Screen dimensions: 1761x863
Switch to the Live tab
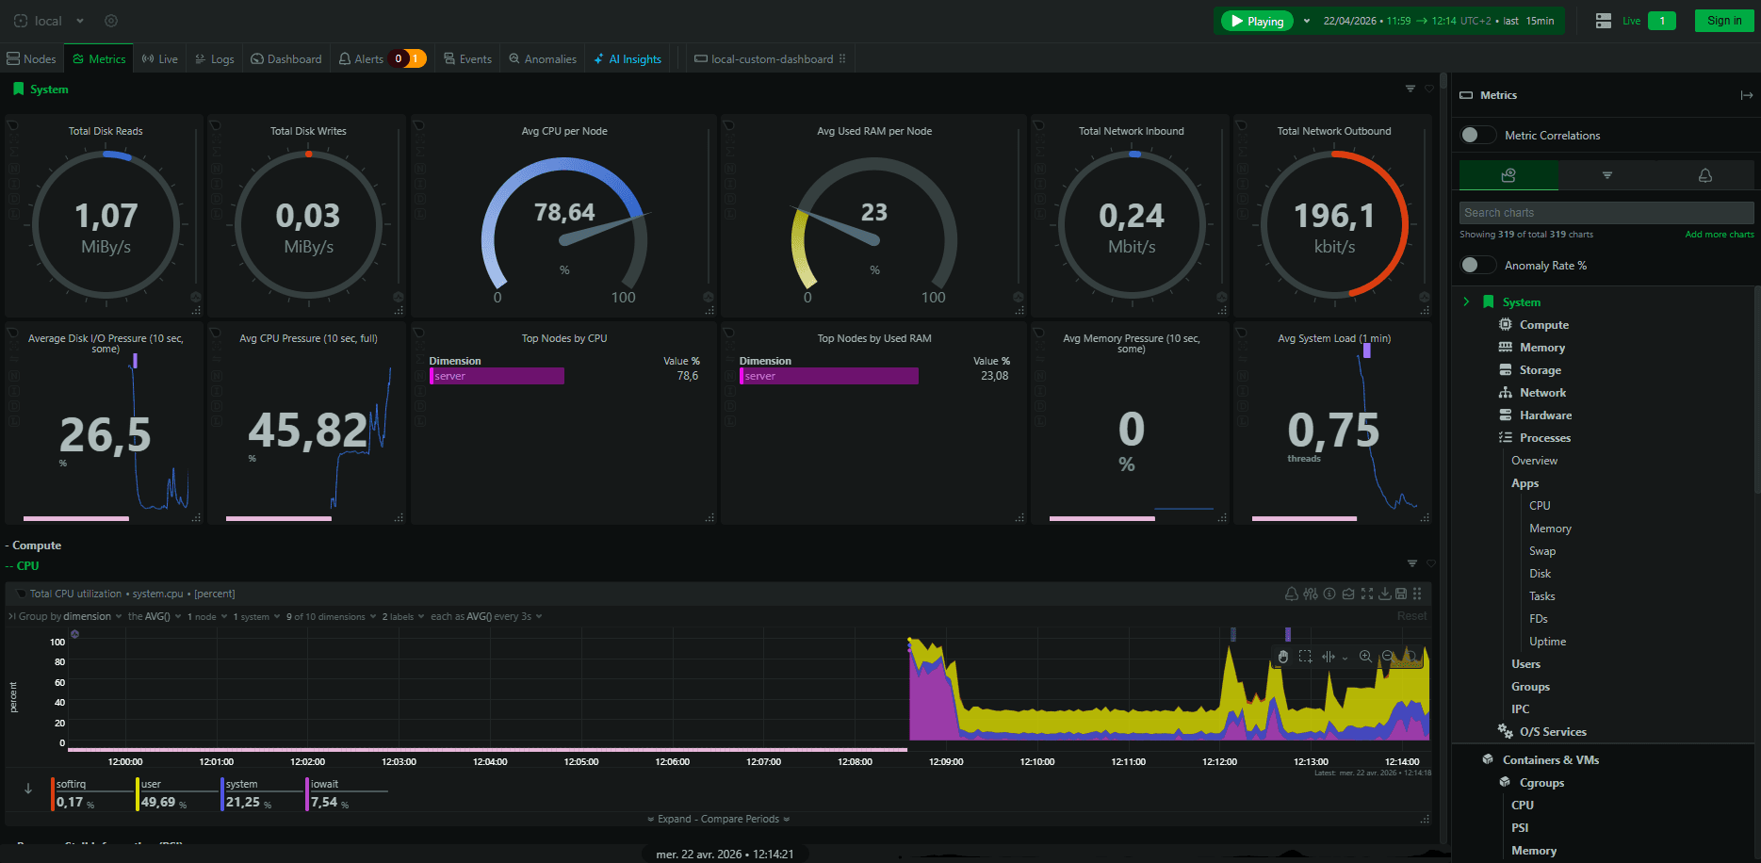coord(160,58)
